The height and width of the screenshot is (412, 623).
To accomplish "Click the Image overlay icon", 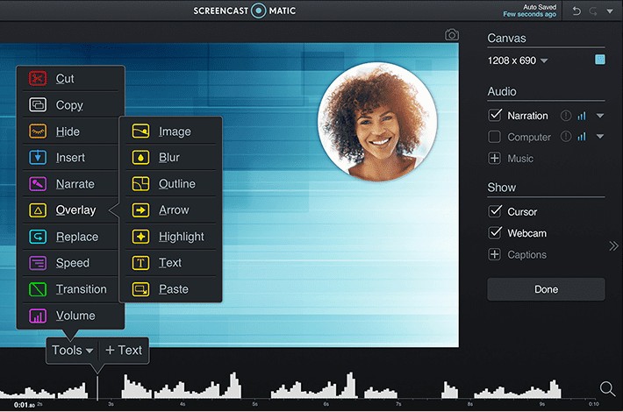I will pyautogui.click(x=140, y=131).
